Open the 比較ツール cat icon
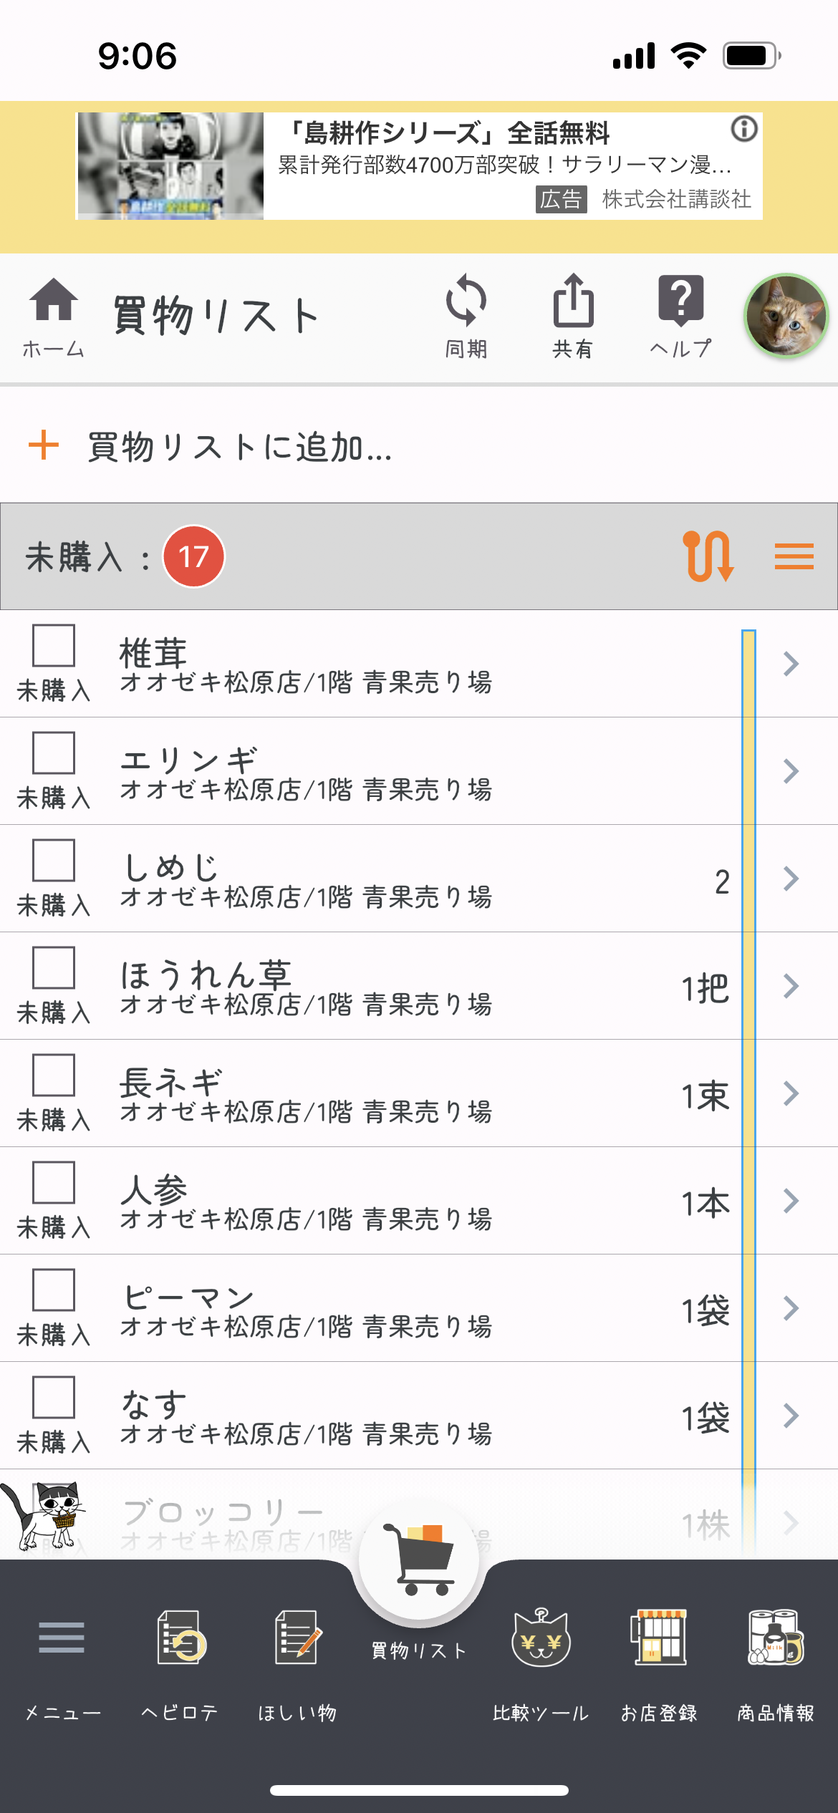 coord(541,1638)
